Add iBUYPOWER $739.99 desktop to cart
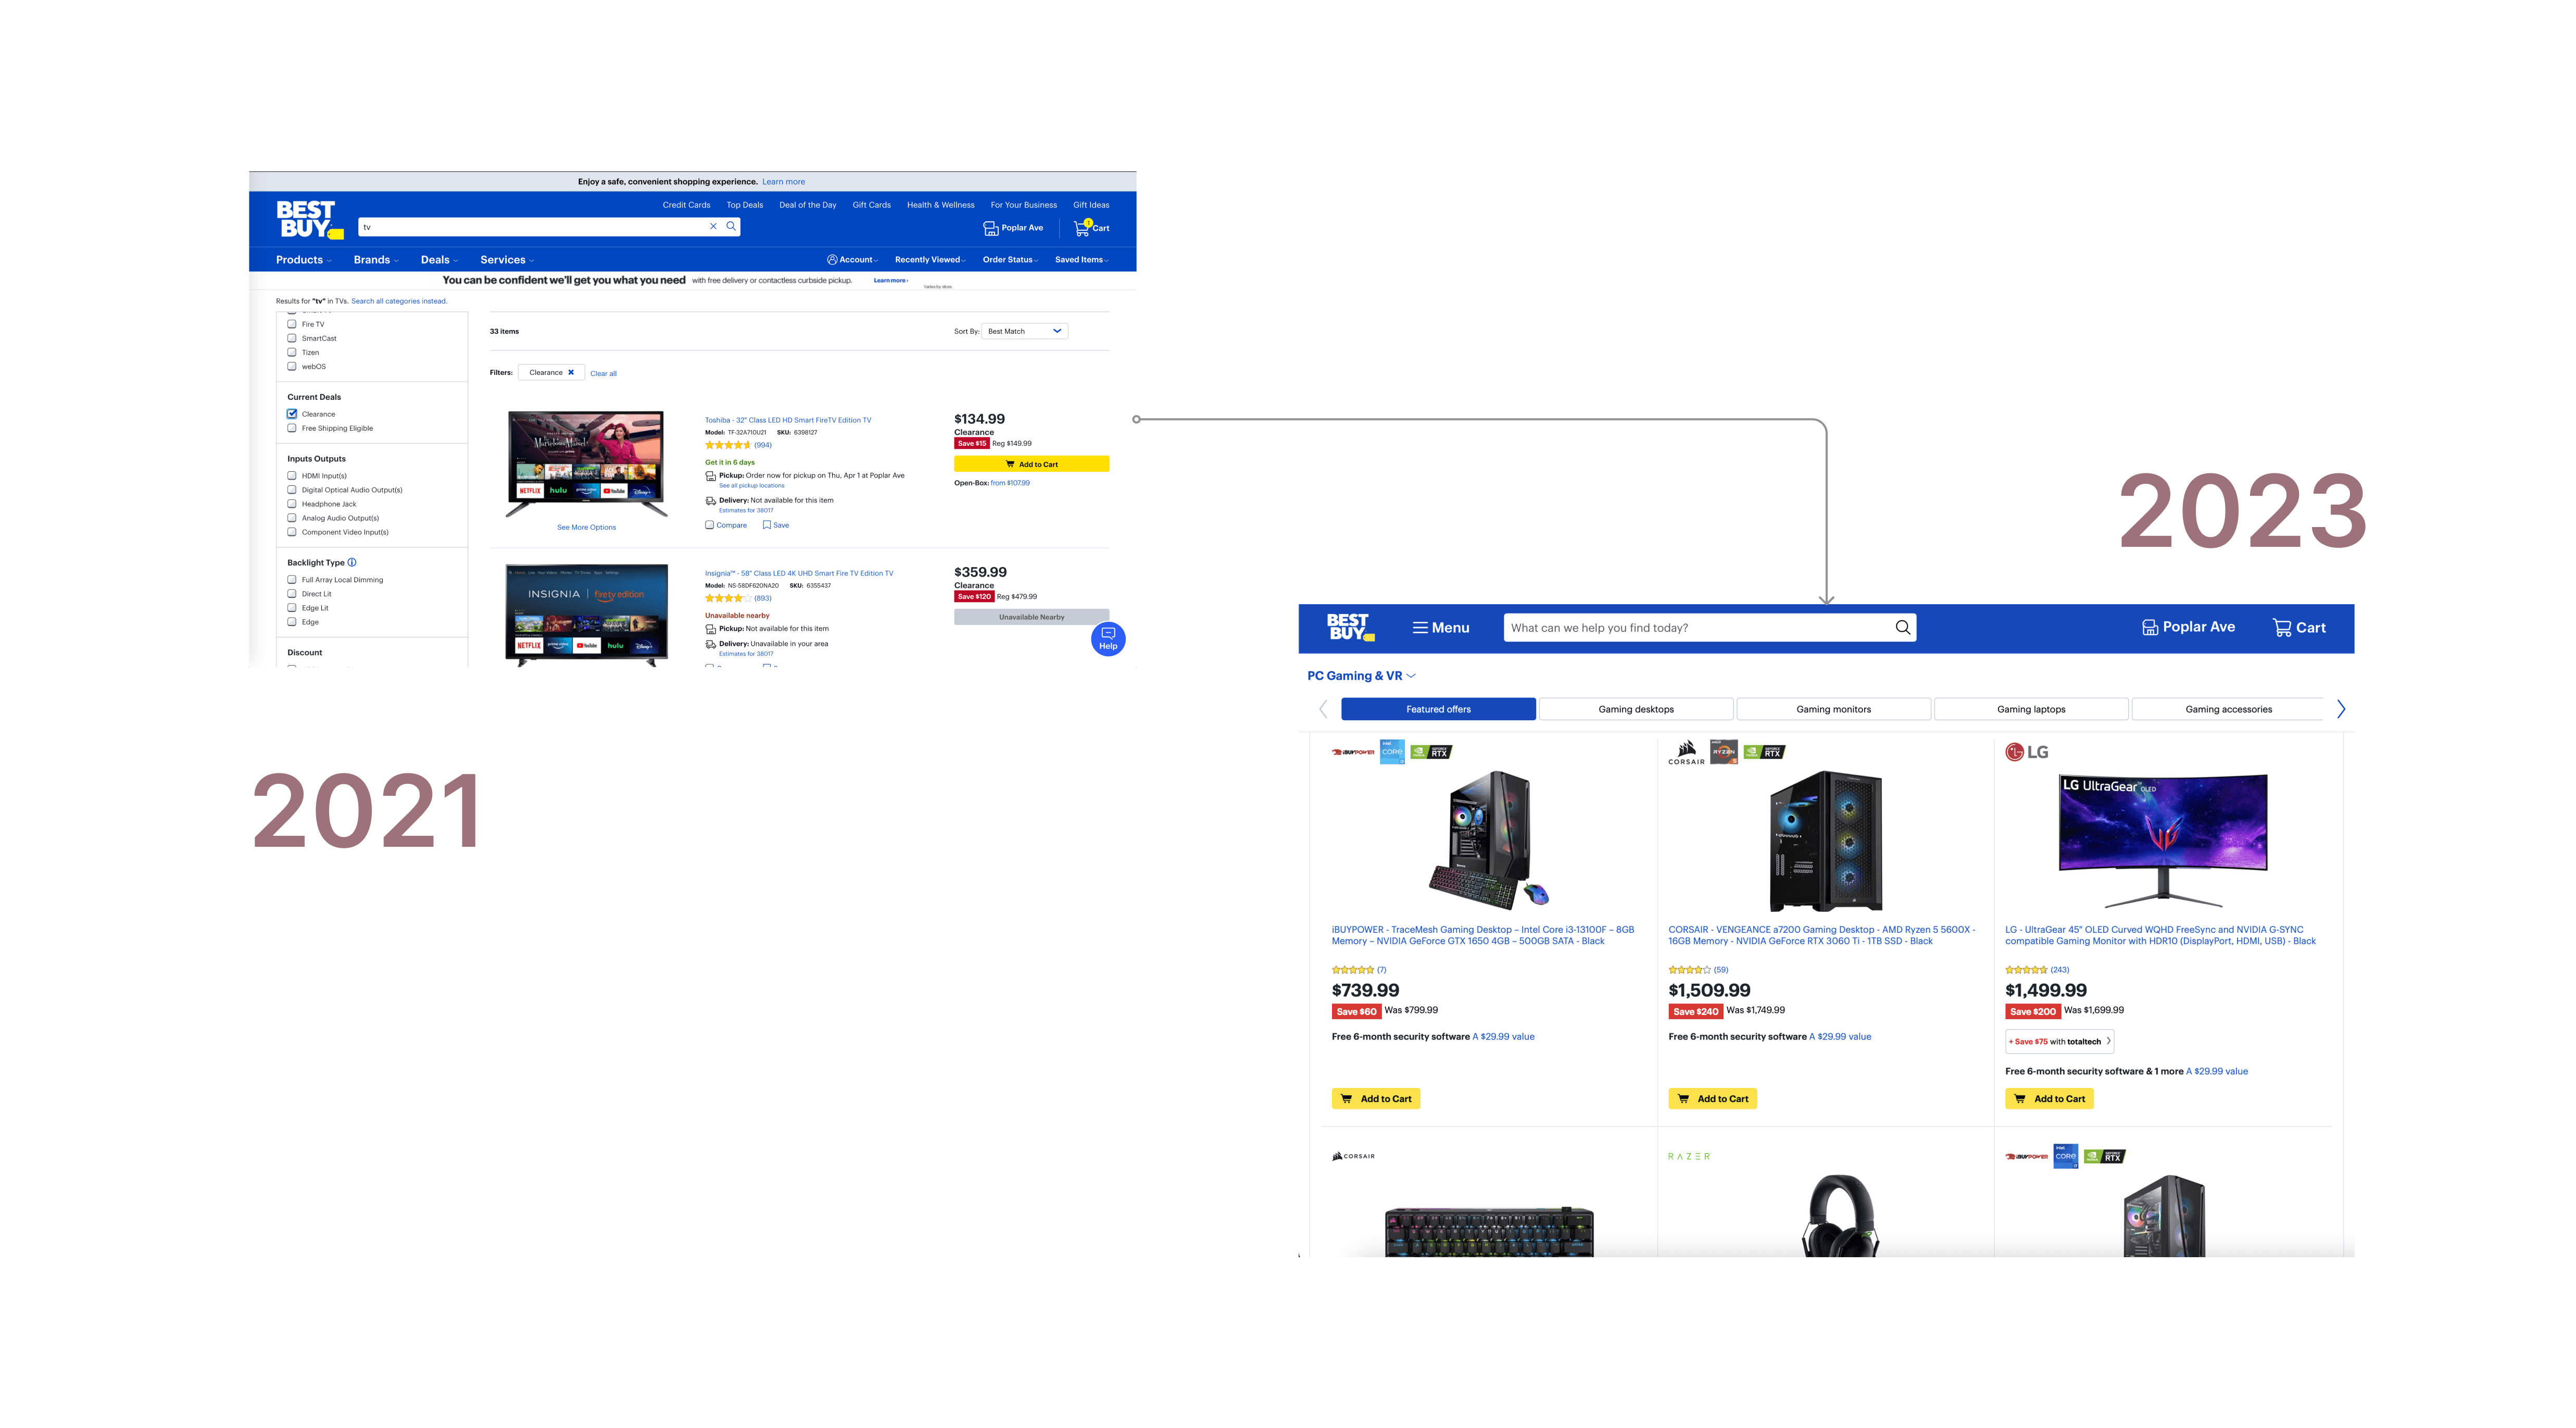Image resolution: width=2576 pixels, height=1428 pixels. [x=1376, y=1099]
